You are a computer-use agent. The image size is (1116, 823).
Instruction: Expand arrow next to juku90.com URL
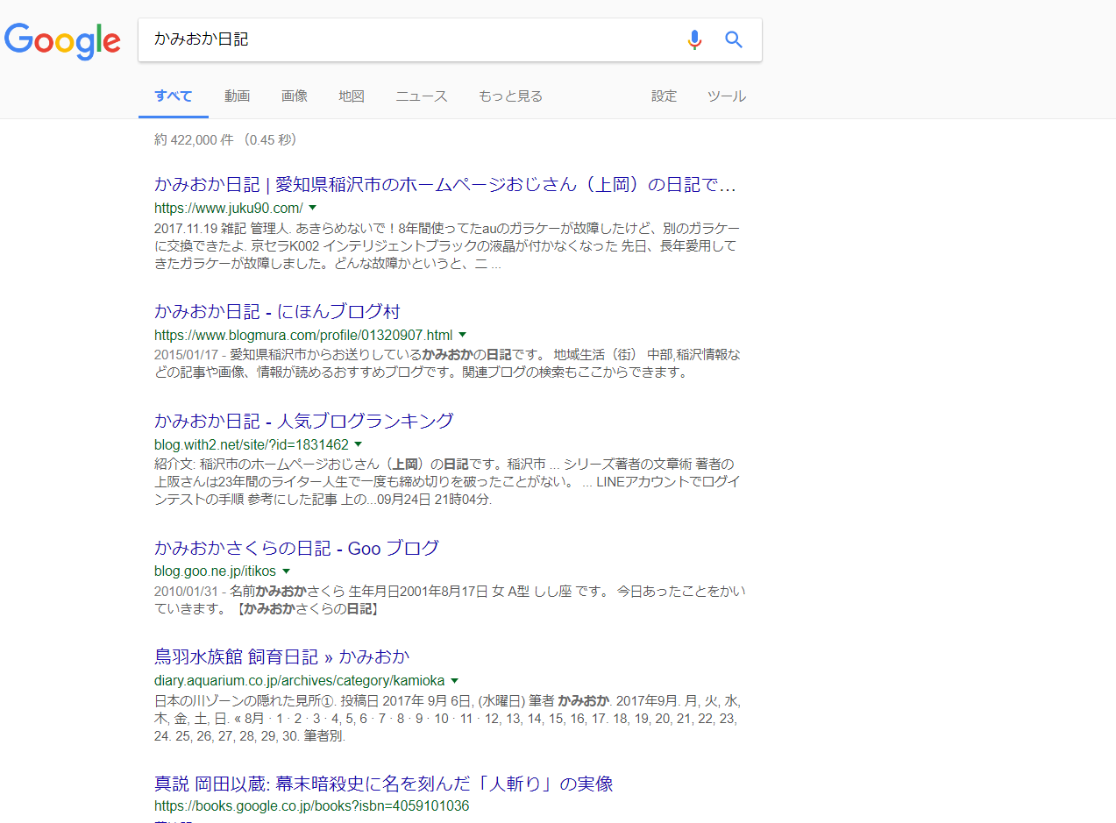[x=312, y=208]
